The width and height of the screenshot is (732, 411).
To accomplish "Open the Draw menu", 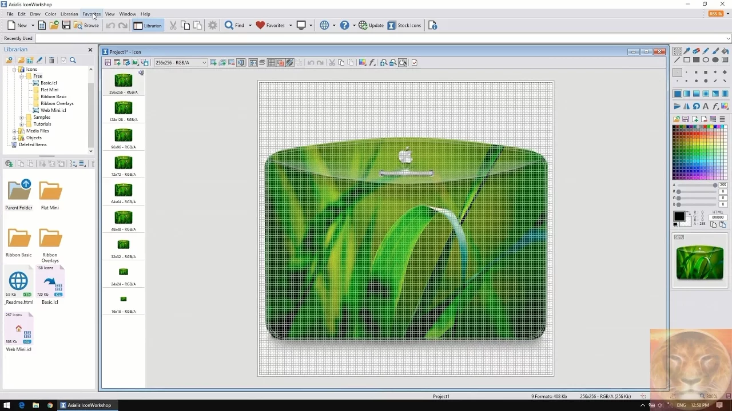I will (35, 14).
